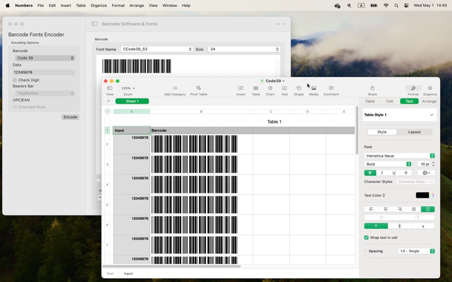Open the Zoom 125% dropdown
The height and width of the screenshot is (282, 452).
pyautogui.click(x=128, y=88)
